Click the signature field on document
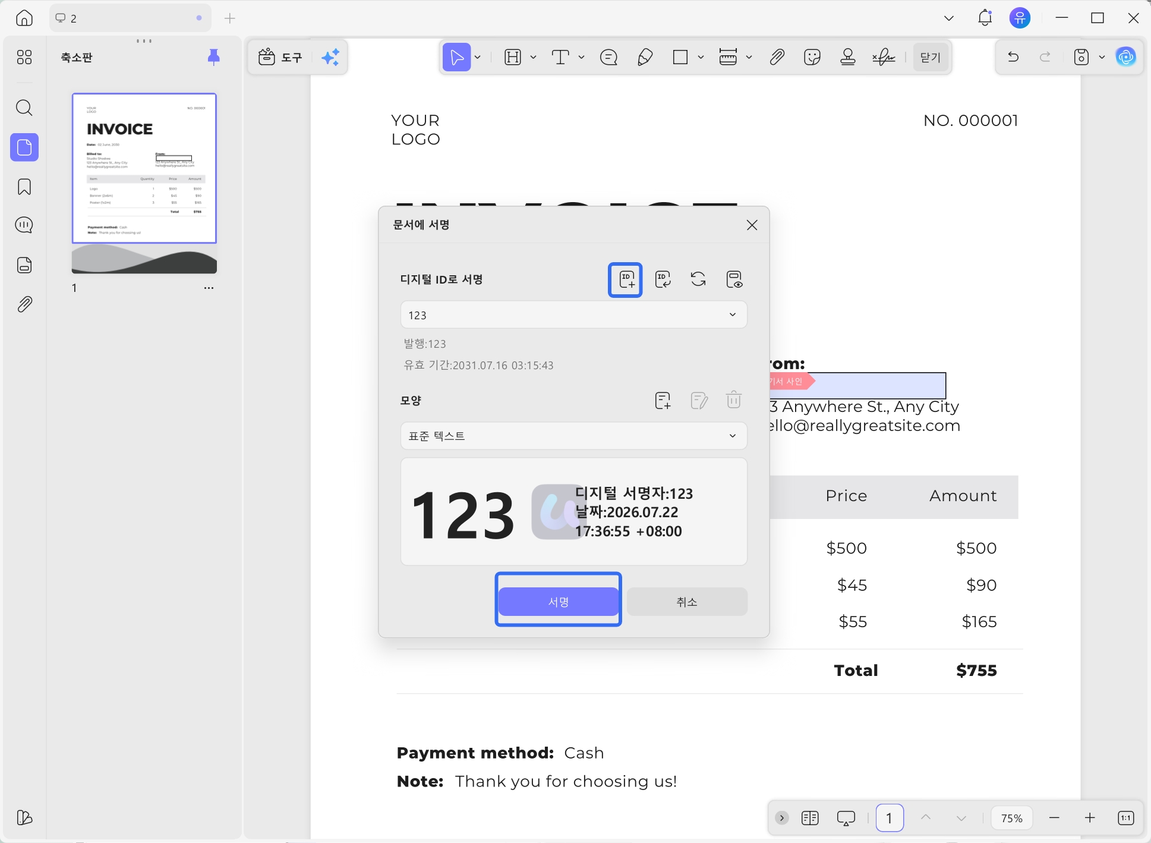This screenshot has width=1151, height=843. pos(857,386)
